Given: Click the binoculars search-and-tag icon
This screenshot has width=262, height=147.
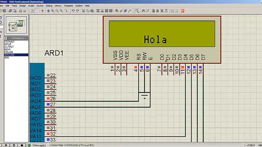Looking at the screenshot, I should [x=143, y=11].
